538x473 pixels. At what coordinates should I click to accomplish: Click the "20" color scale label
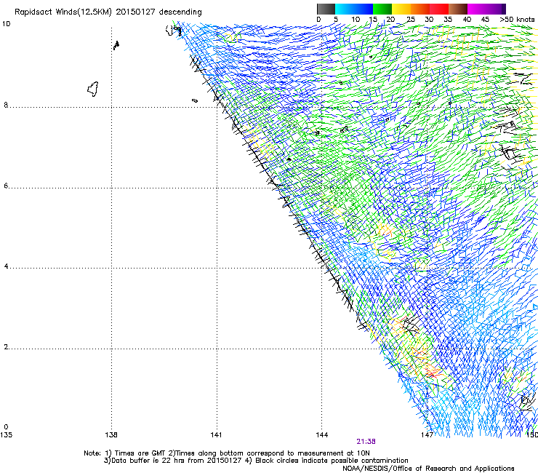click(390, 20)
